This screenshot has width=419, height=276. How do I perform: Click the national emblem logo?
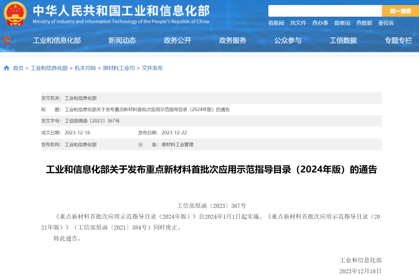click(15, 14)
